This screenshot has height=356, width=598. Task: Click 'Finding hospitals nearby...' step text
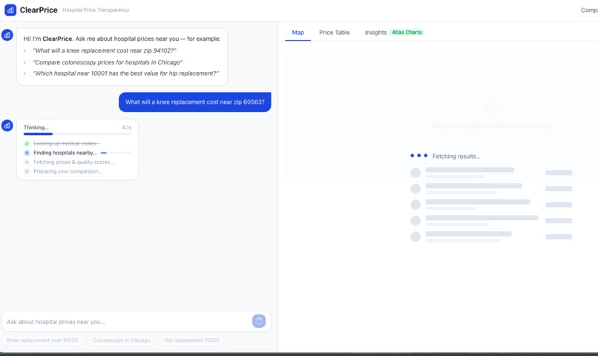65,153
